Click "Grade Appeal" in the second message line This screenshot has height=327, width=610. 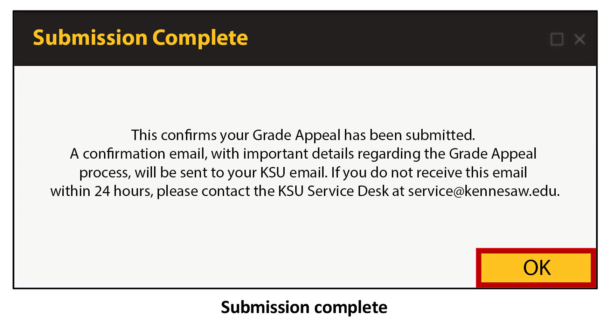(492, 154)
